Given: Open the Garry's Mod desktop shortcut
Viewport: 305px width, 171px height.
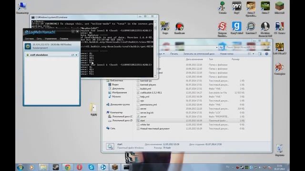Looking at the screenshot, I should [237, 28].
